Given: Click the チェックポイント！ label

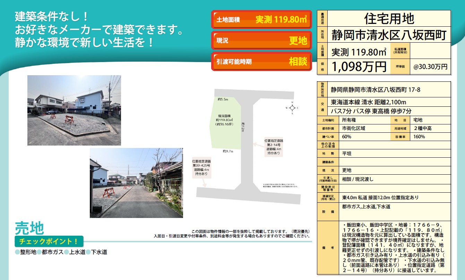Looking at the screenshot, I should [49, 241].
